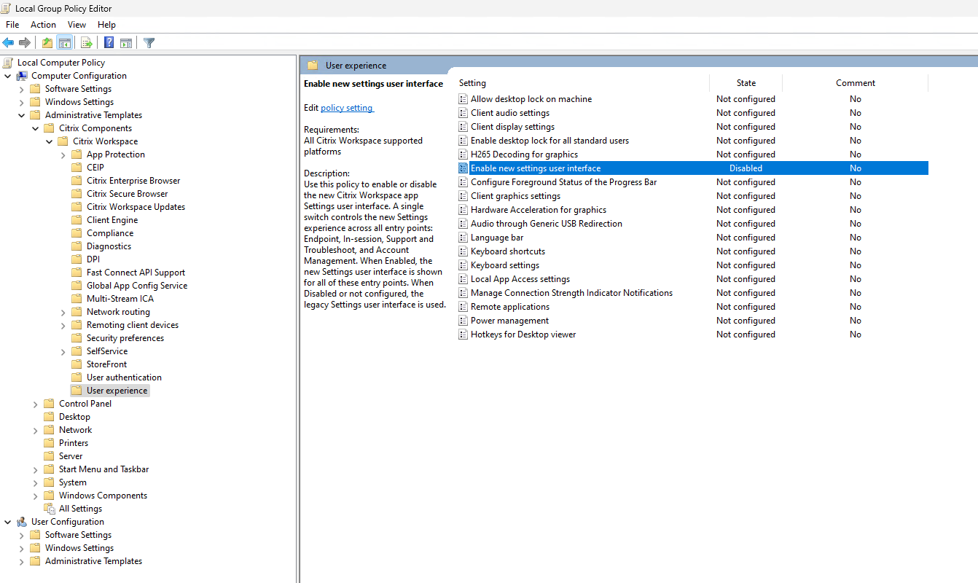This screenshot has width=978, height=583.
Task: Click policy icon beside Keyboard shortcuts
Action: tap(463, 251)
